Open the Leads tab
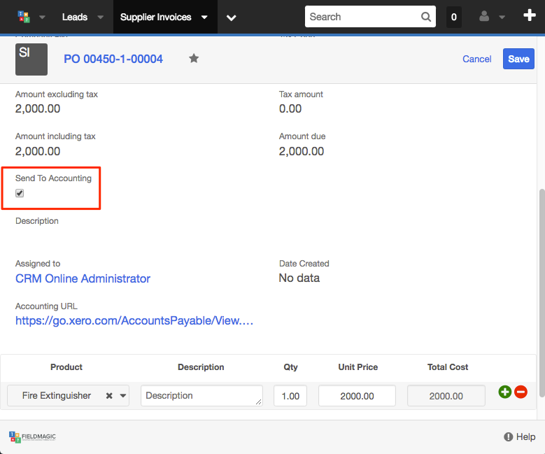This screenshot has width=545, height=454. point(75,17)
